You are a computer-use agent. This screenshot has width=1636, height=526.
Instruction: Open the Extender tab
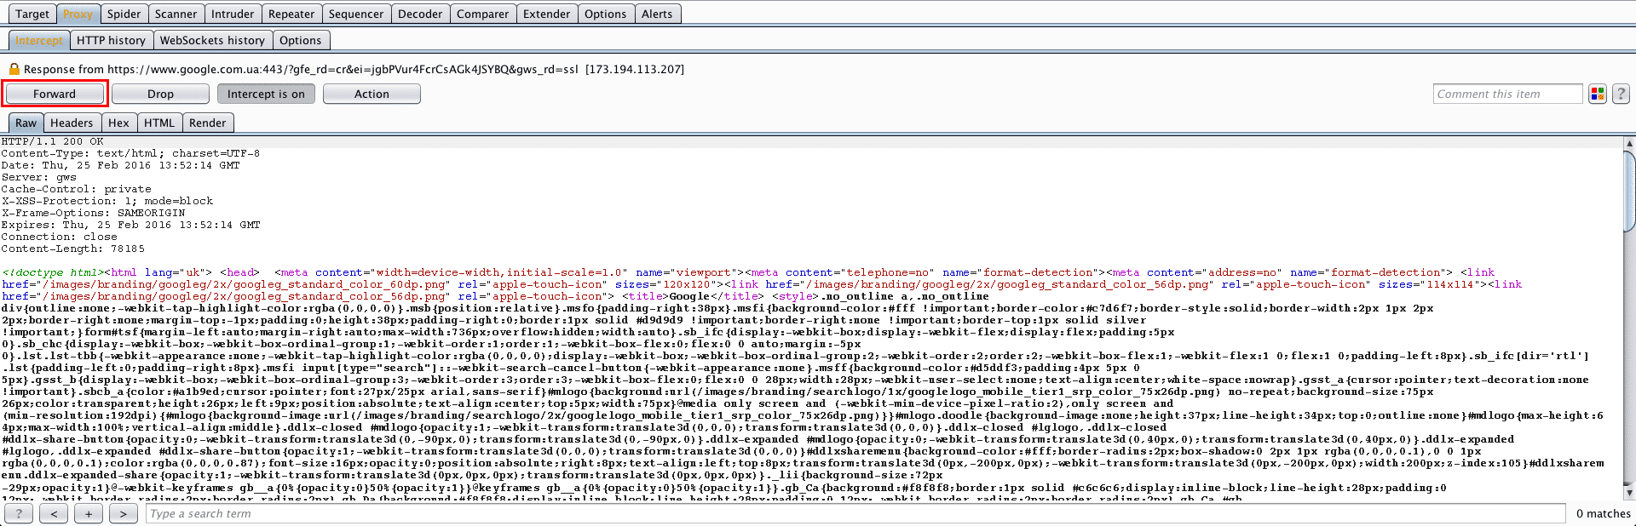(x=547, y=14)
